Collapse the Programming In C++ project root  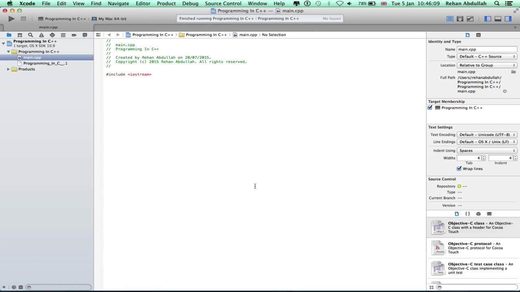3,43
